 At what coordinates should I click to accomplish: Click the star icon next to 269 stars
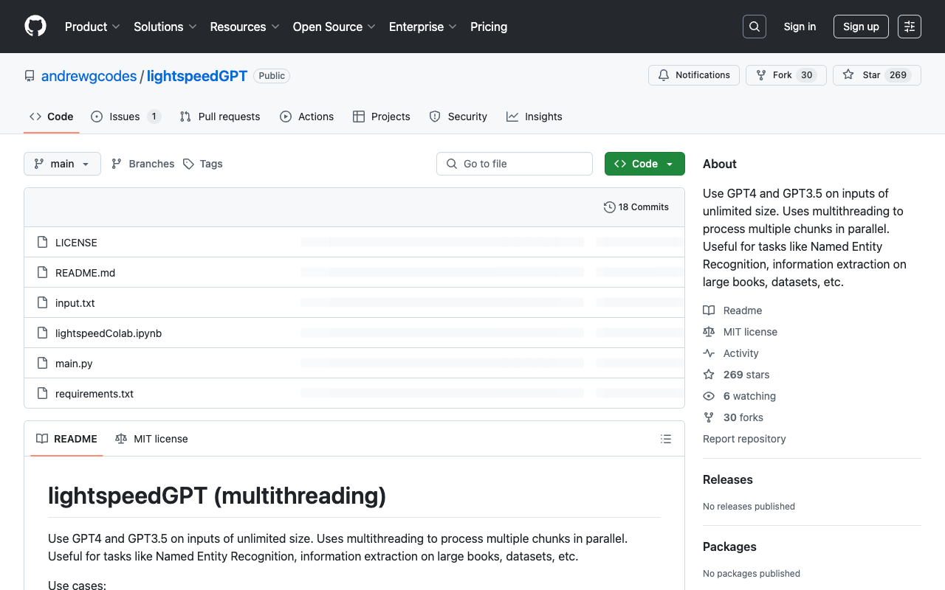point(709,375)
